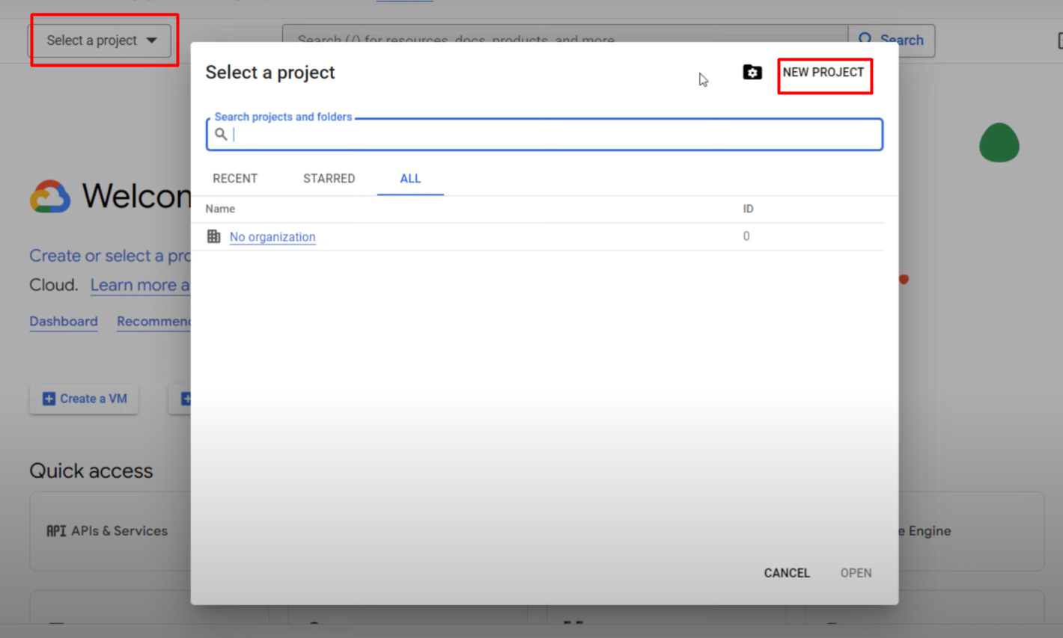Viewport: 1063px width, 638px height.
Task: Click the organization building icon
Action: coord(214,236)
